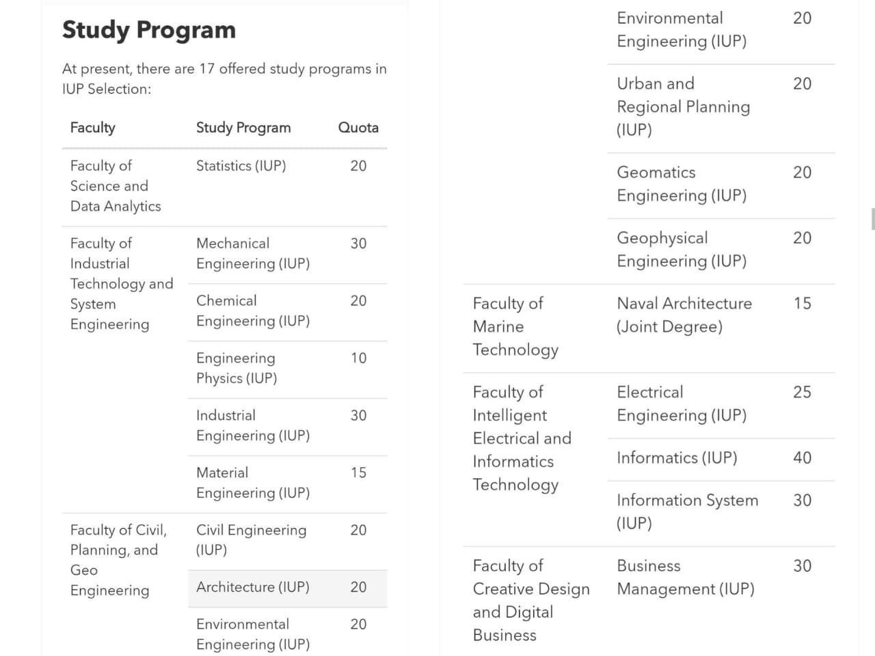This screenshot has height=656, width=875.
Task: Select Geophysical Engineering (IUP) program
Action: 681,250
